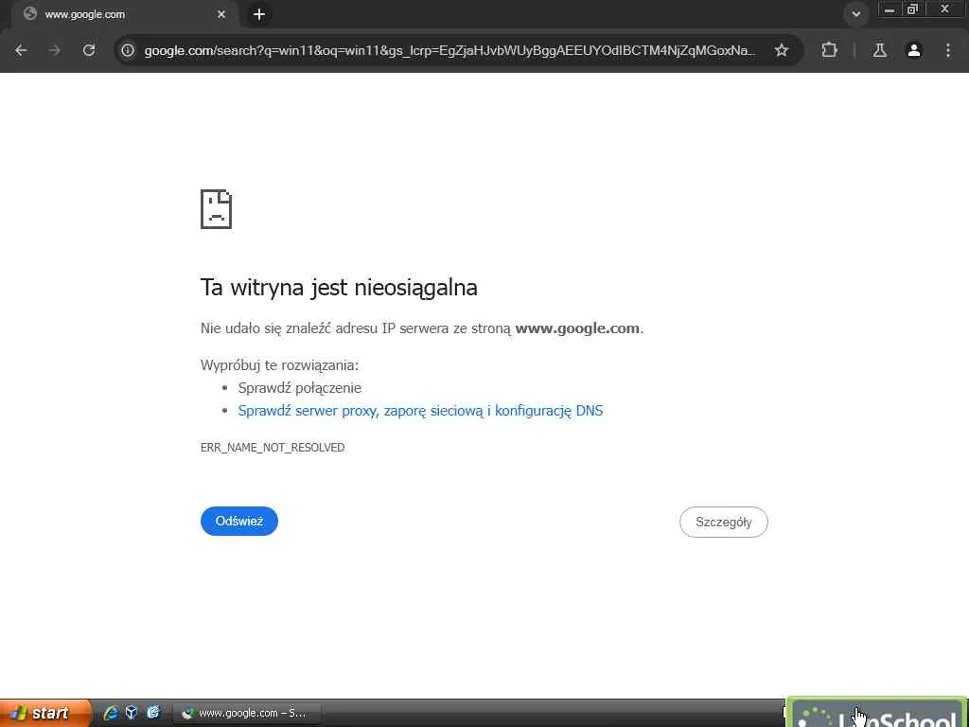Switch to www.google.com taskbar window button

click(246, 713)
